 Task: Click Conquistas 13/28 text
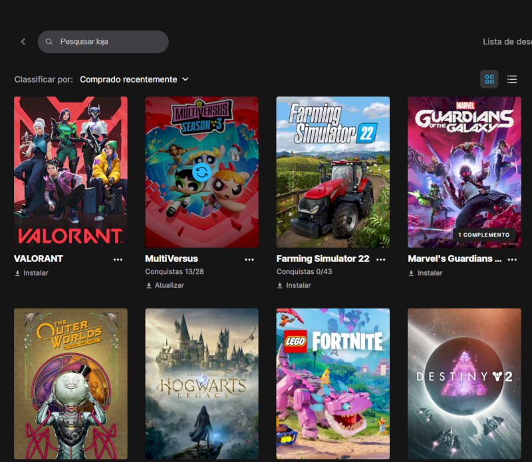(174, 271)
